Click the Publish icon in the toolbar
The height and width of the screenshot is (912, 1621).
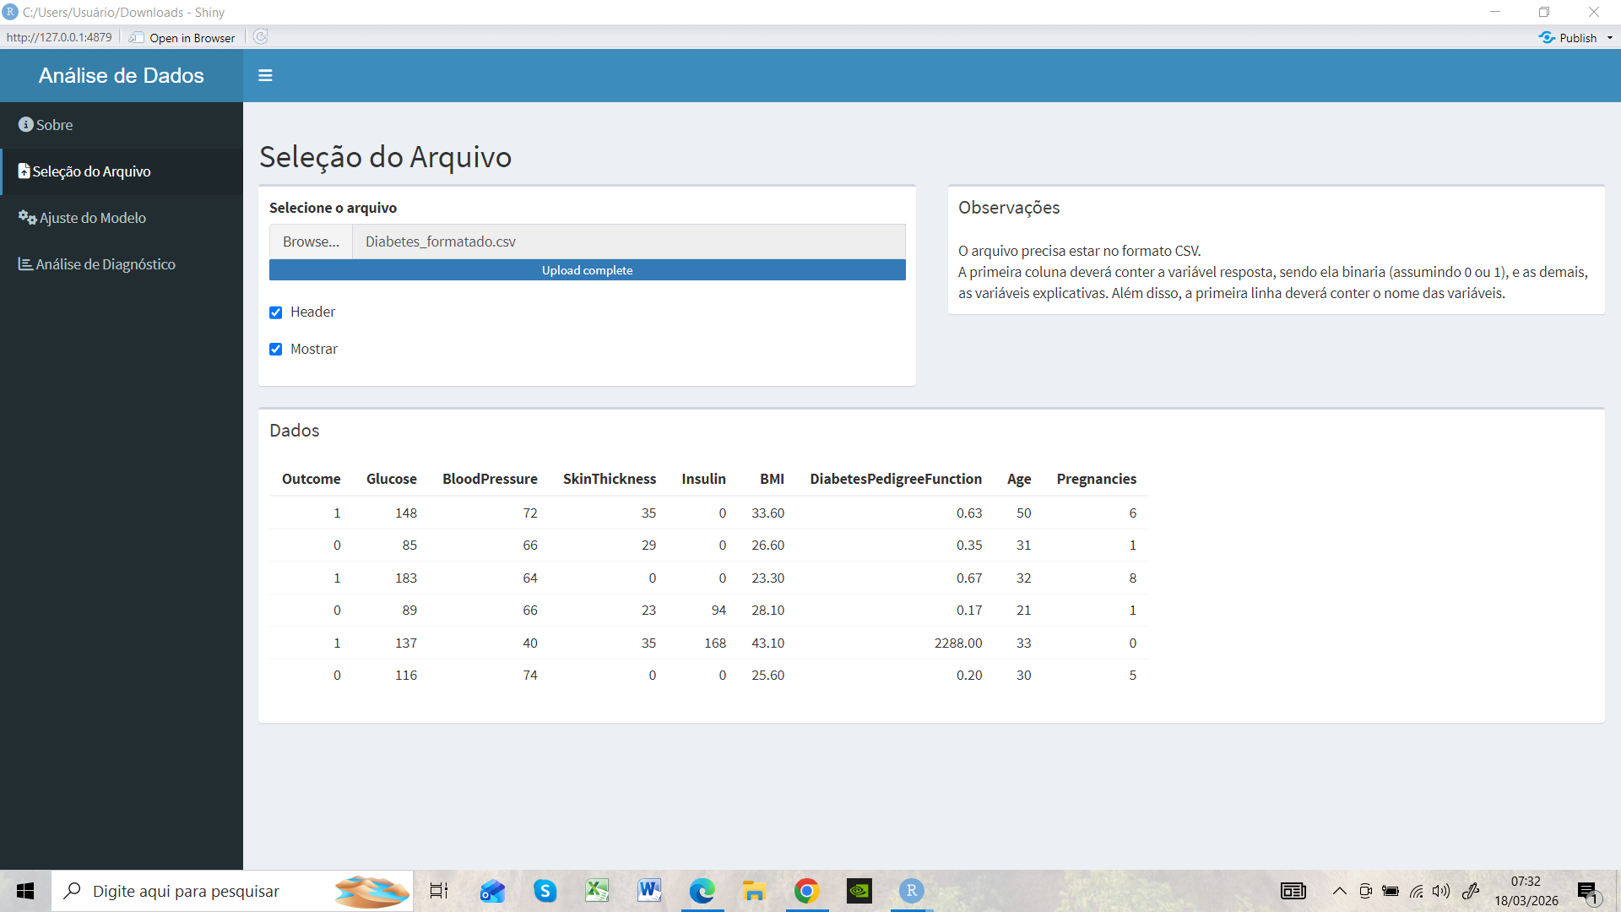click(1548, 37)
